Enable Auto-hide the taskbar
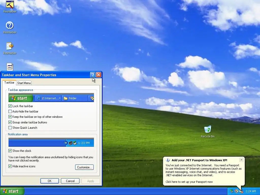This screenshot has height=195, width=260. (x=10, y=111)
